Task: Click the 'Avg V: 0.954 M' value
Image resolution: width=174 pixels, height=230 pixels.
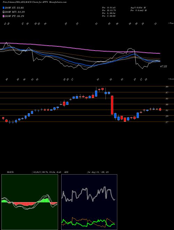Action: (x=138, y=8)
